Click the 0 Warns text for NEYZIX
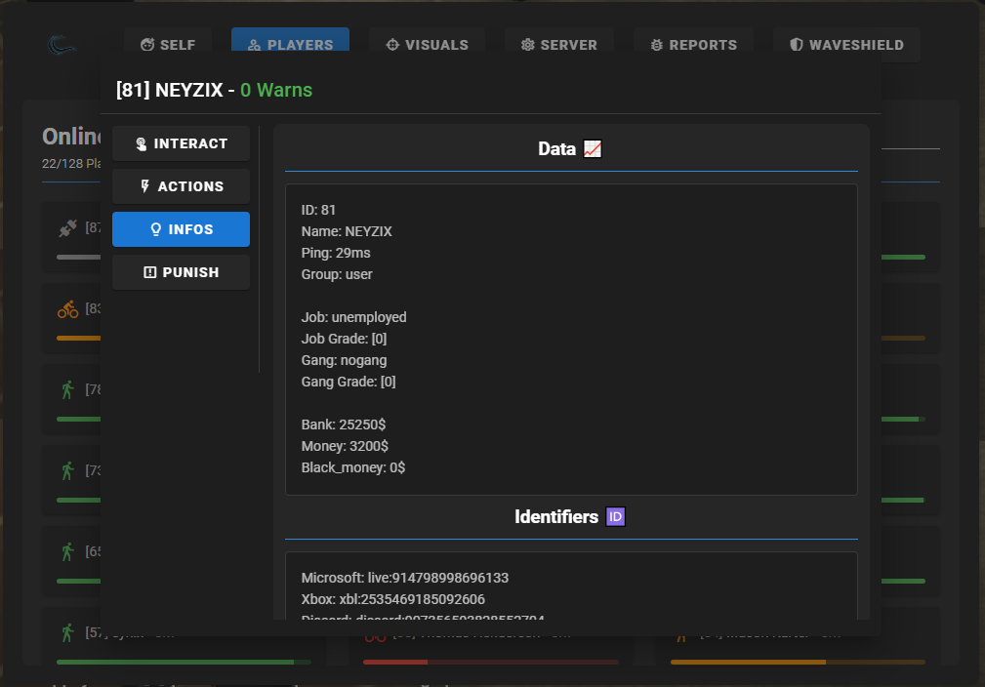The width and height of the screenshot is (985, 687). tap(274, 90)
